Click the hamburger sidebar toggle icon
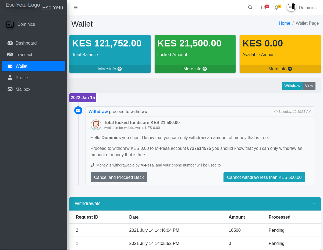 coord(76,8)
